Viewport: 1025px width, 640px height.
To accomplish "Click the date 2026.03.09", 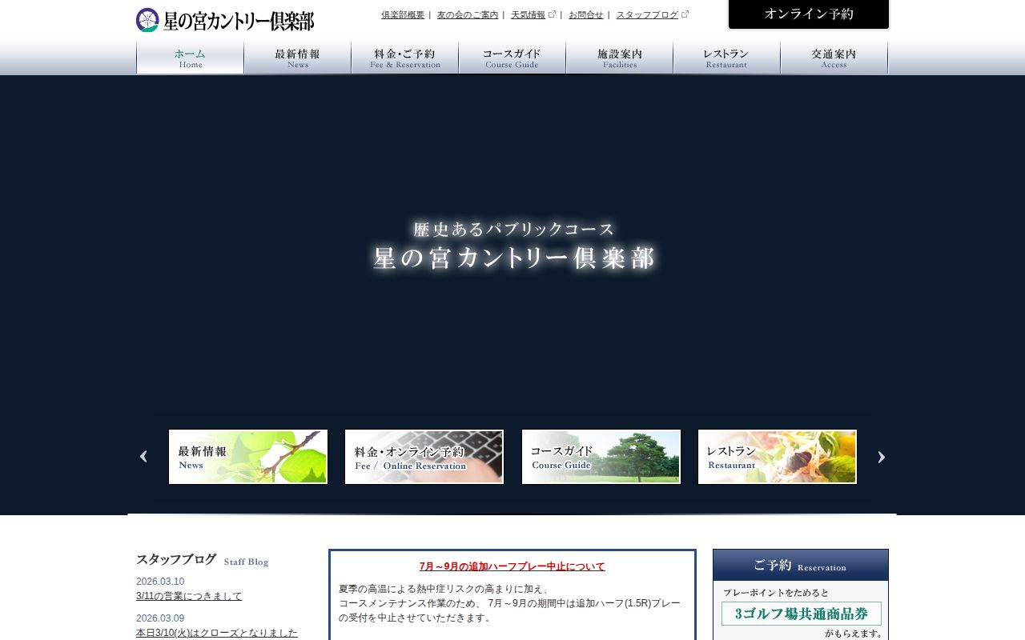I will [x=160, y=618].
